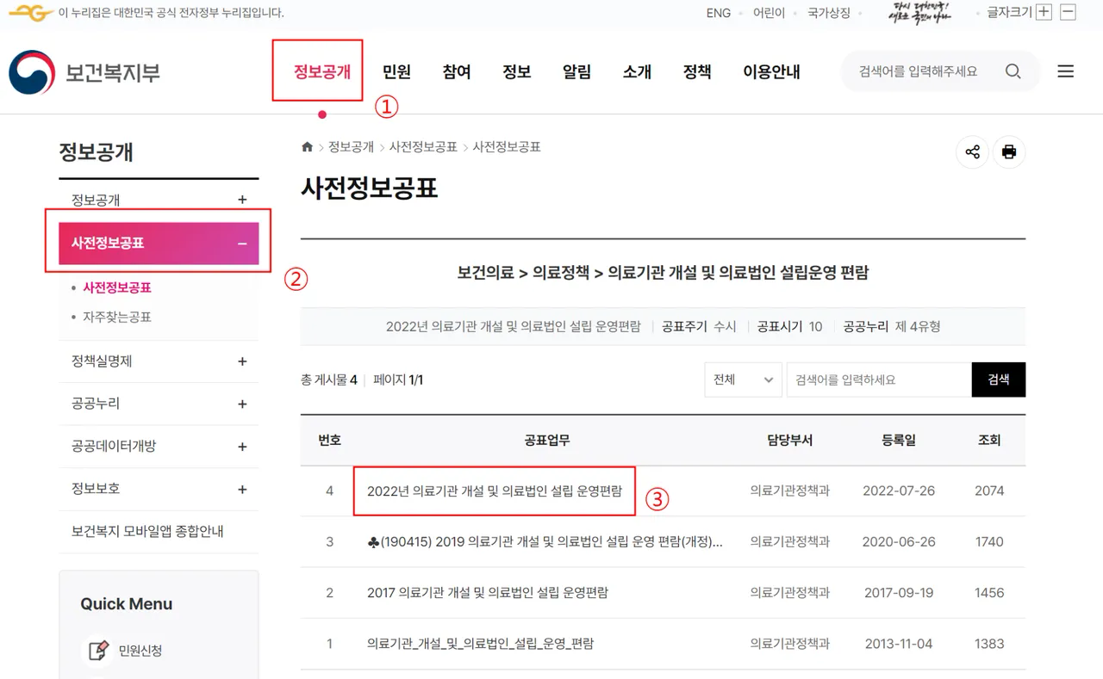This screenshot has height=679, width=1103.
Task: Open 2022년 의료기관 개설 운영편람 post
Action: click(x=494, y=491)
